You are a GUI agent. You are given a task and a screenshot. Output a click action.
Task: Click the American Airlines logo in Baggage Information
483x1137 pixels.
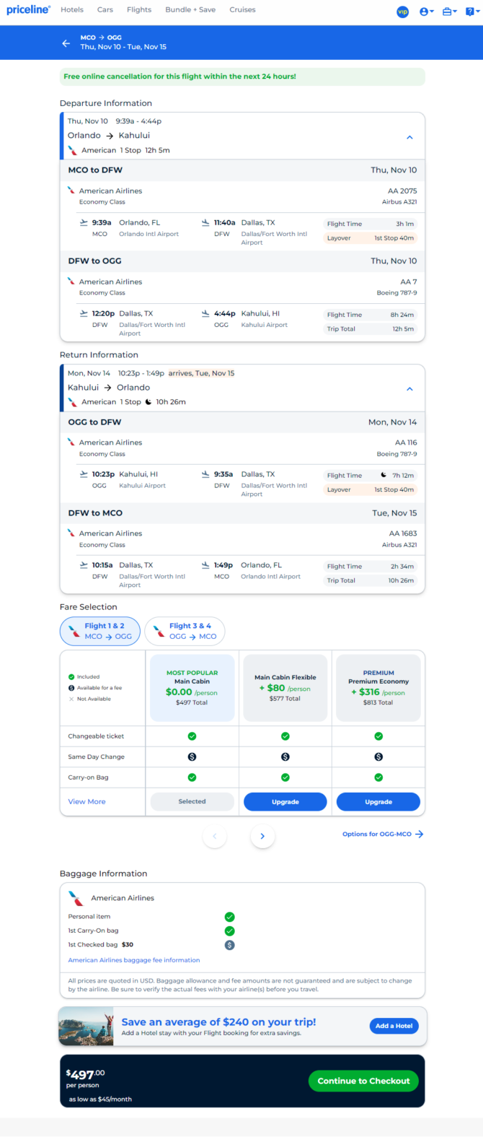[x=76, y=898]
